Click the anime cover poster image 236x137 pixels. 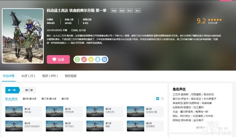23,36
